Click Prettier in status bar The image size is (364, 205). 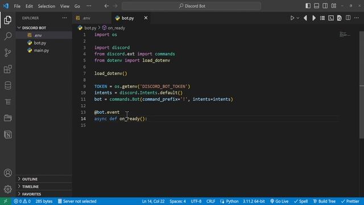click(350, 201)
